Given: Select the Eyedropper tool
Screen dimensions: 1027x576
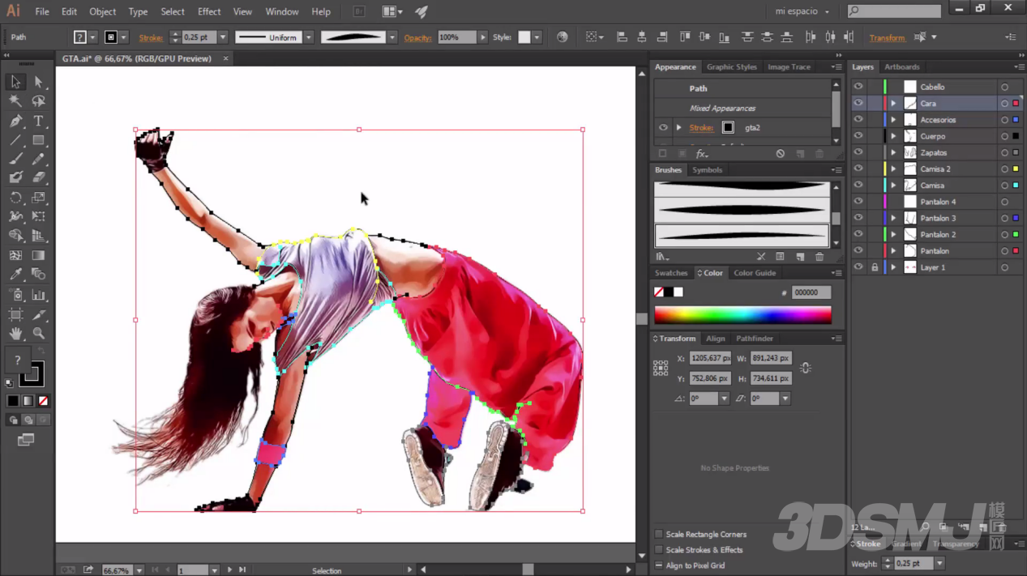Looking at the screenshot, I should click(x=15, y=275).
